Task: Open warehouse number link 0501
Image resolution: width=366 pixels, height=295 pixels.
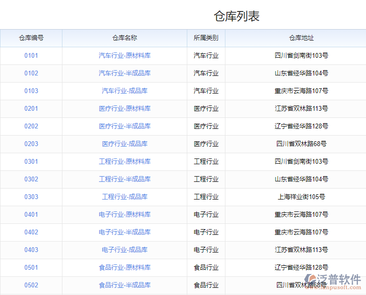Action: coord(31,267)
